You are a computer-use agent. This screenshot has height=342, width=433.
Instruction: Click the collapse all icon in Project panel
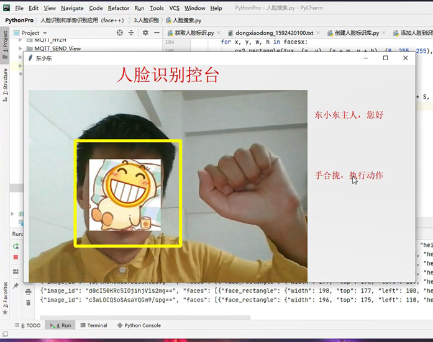[131, 33]
